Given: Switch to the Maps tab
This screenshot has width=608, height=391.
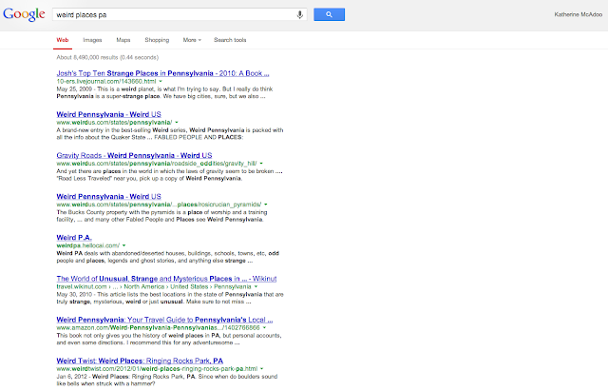Looking at the screenshot, I should pos(123,40).
